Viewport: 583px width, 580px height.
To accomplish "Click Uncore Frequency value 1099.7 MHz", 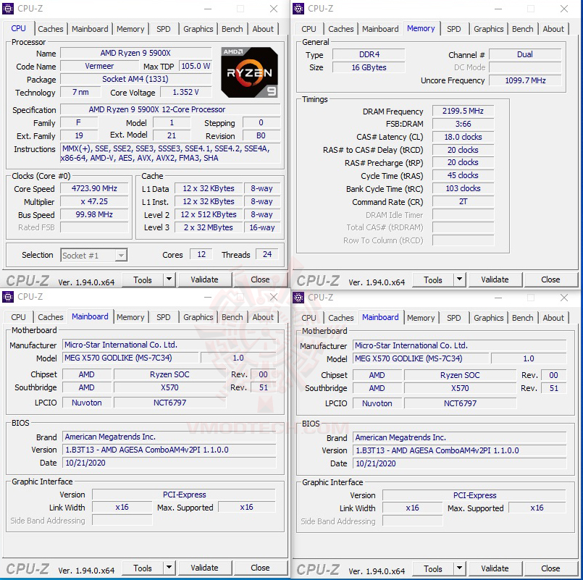I will coord(525,80).
